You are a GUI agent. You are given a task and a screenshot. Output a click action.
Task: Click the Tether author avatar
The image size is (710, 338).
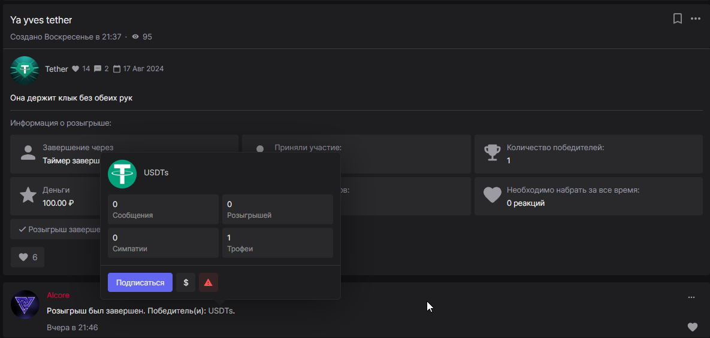(25, 69)
